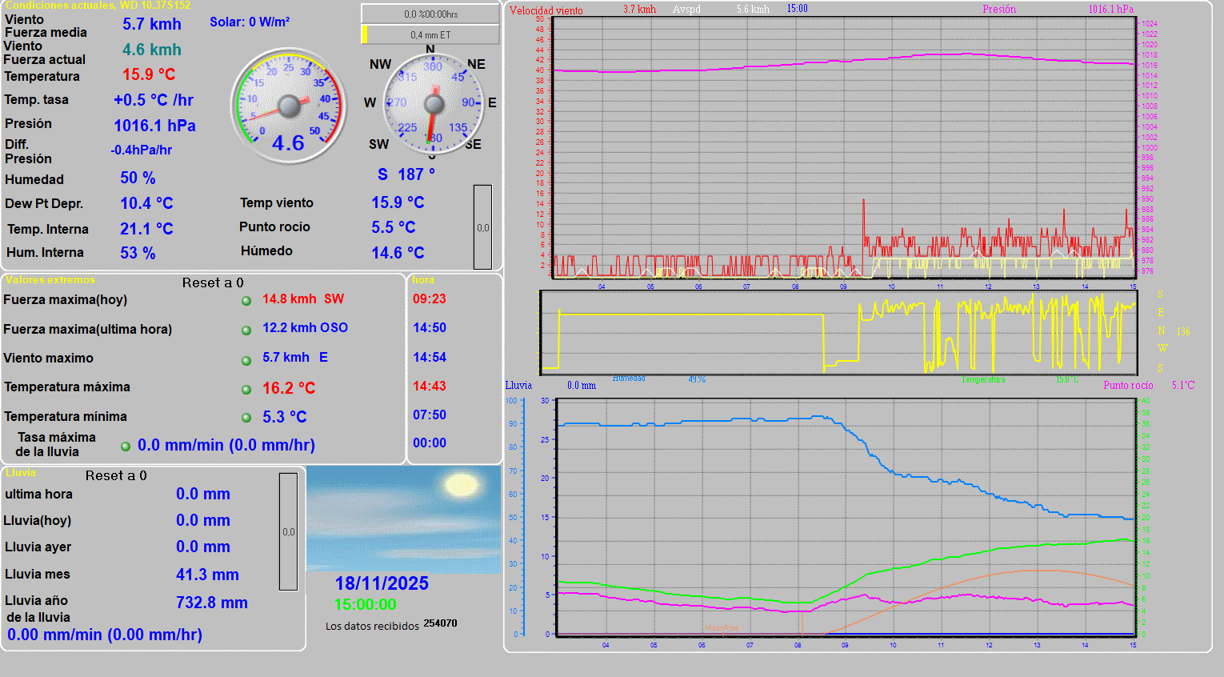Click the temperature and humidity graph
The width and height of the screenshot is (1224, 677).
click(x=846, y=516)
